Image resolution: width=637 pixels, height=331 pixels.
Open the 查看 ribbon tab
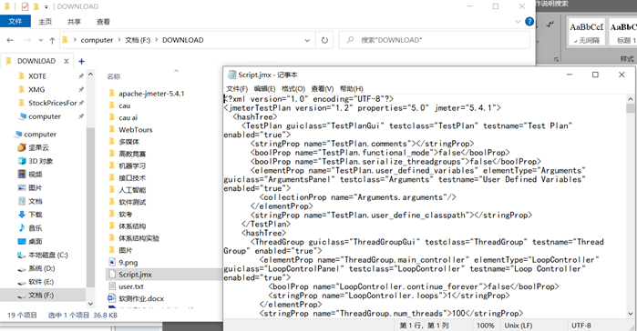[x=103, y=22]
